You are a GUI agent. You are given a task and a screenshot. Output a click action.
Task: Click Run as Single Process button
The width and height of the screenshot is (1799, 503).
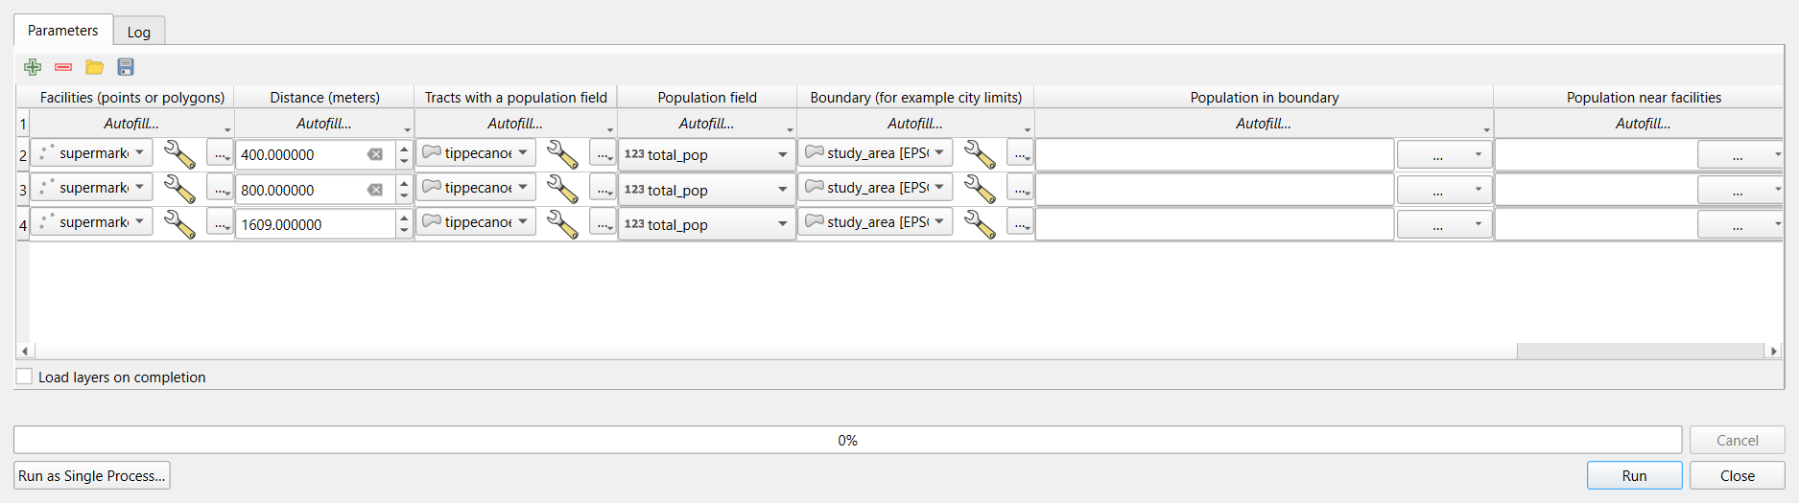click(x=92, y=475)
